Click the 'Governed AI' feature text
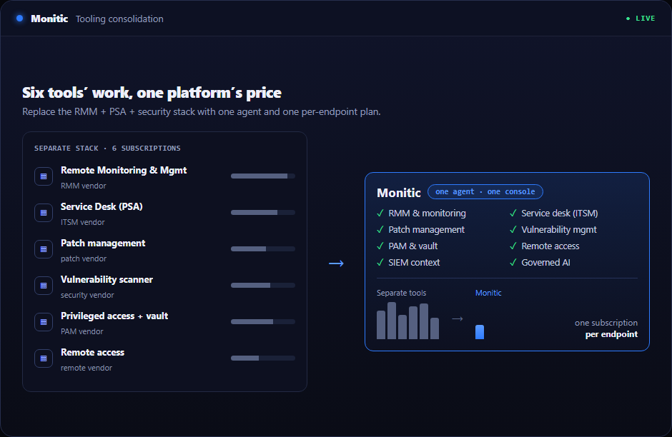 [545, 262]
